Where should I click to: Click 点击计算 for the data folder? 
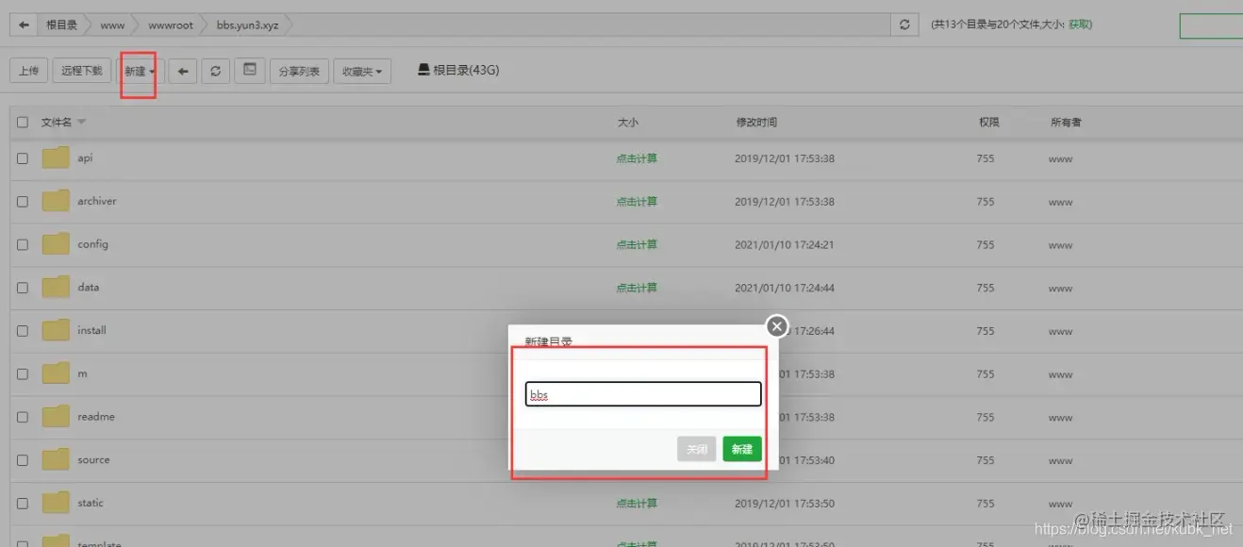point(637,288)
